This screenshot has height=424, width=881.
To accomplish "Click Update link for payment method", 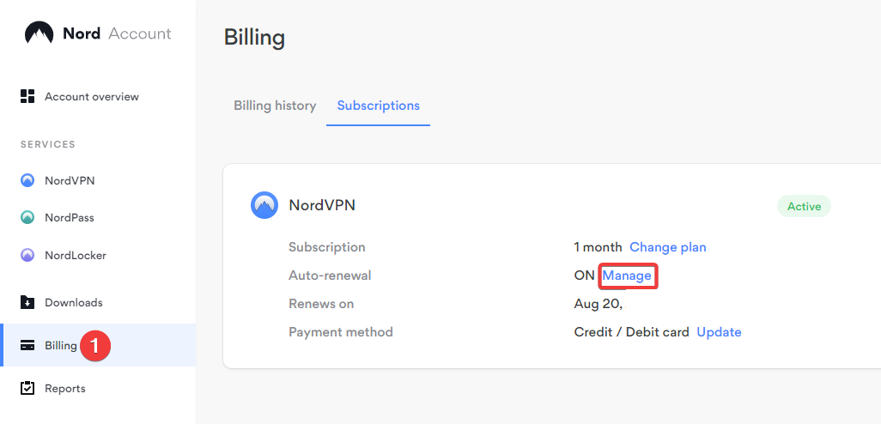I will coord(720,332).
